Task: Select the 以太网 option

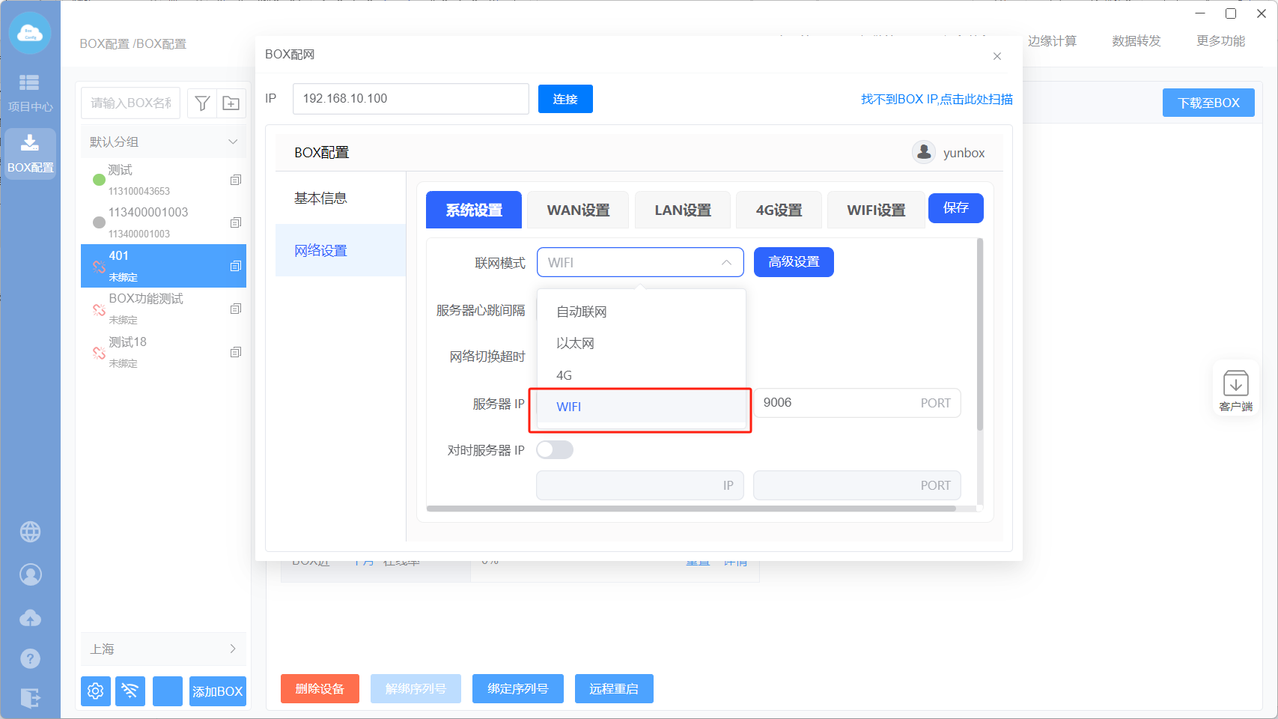Action: (x=575, y=343)
